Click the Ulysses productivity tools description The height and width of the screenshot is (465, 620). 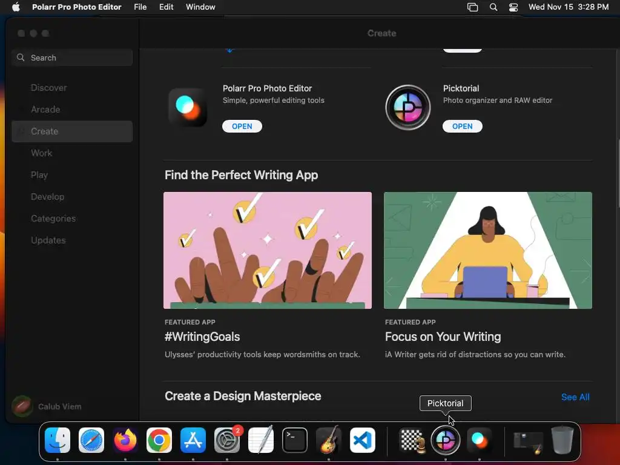(262, 354)
